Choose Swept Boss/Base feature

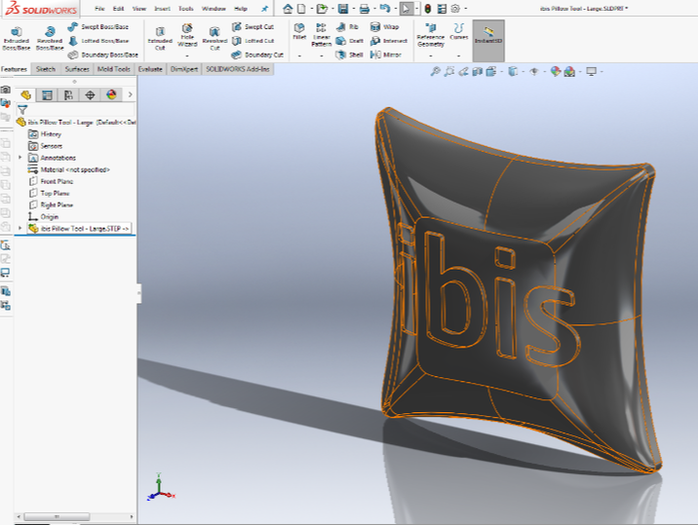98,26
